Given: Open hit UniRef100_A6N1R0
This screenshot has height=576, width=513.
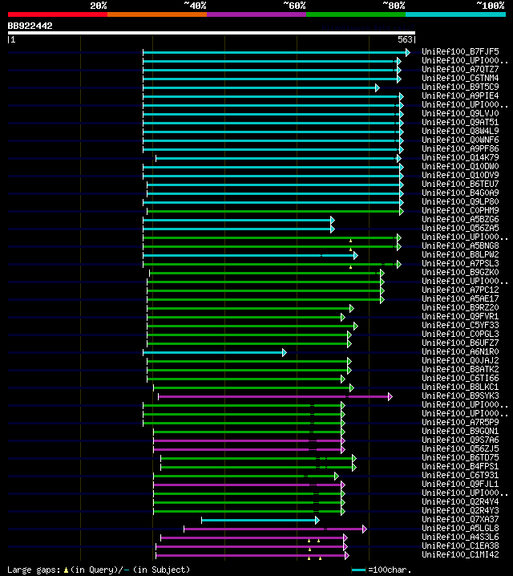Looking at the screenshot, I should click(x=460, y=351).
